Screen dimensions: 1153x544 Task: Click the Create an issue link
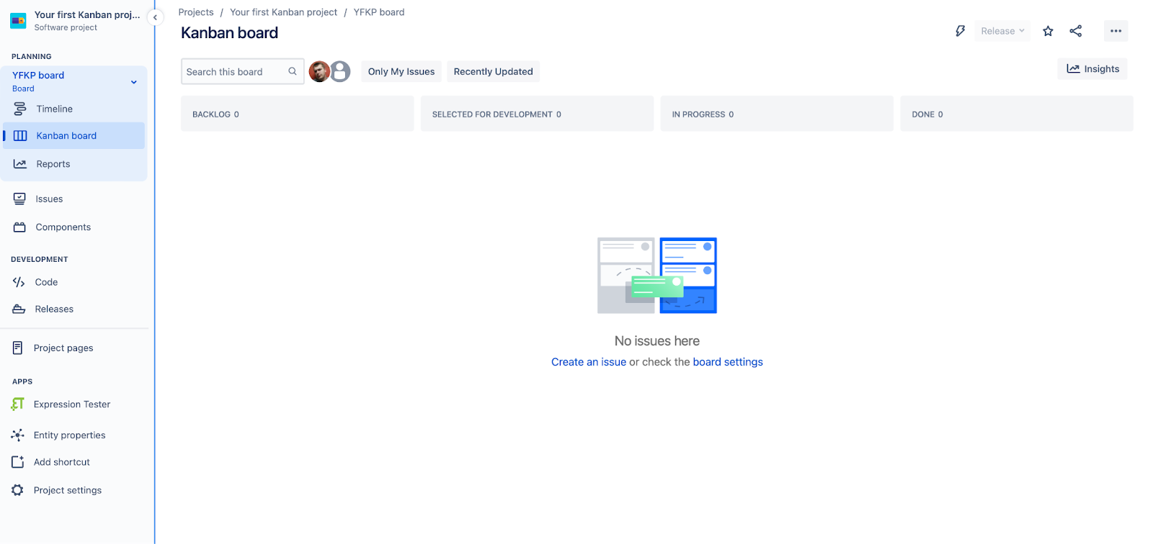pos(589,362)
